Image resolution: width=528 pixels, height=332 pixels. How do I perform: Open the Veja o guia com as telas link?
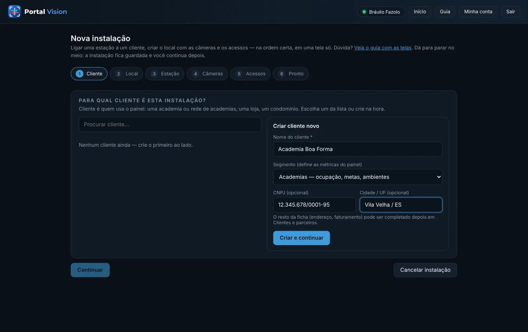[x=383, y=48]
